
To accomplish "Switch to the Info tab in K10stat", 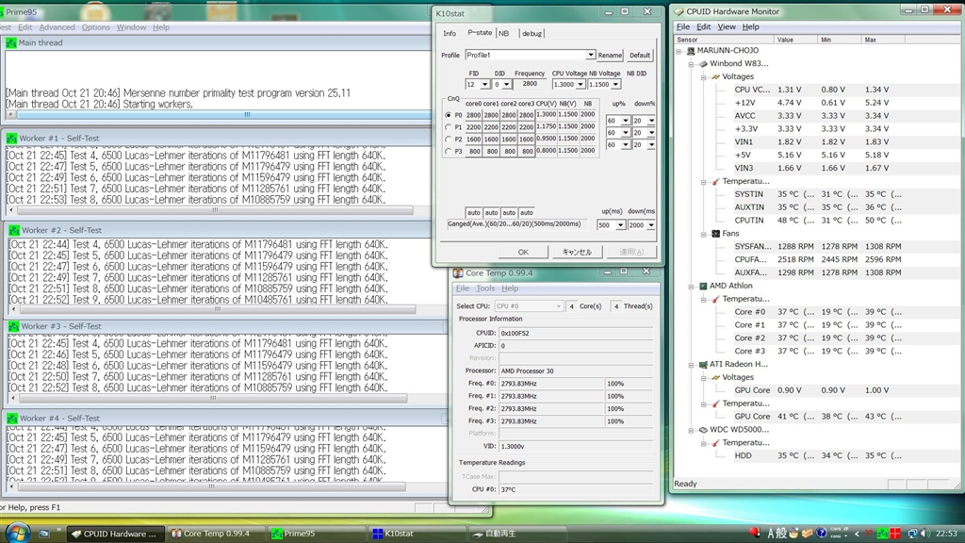I will pos(450,34).
